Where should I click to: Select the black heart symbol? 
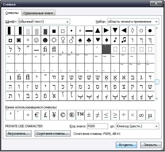tap(98, 40)
